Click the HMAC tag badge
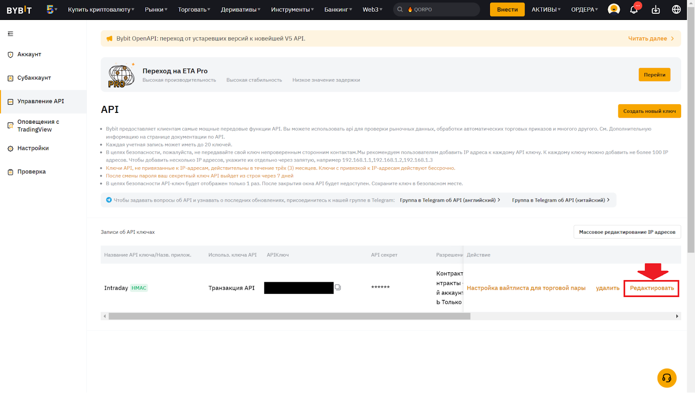 (139, 288)
